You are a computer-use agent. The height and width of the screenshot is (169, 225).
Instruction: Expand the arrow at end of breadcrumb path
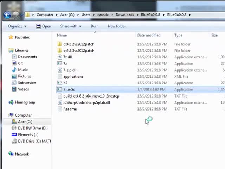point(190,15)
